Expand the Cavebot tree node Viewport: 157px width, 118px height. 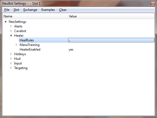[11, 31]
